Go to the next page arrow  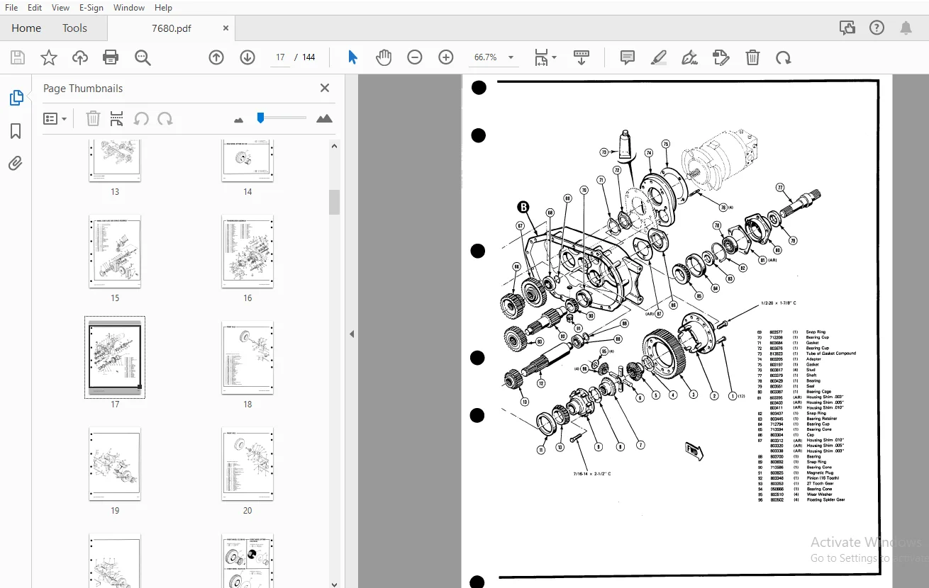point(247,57)
